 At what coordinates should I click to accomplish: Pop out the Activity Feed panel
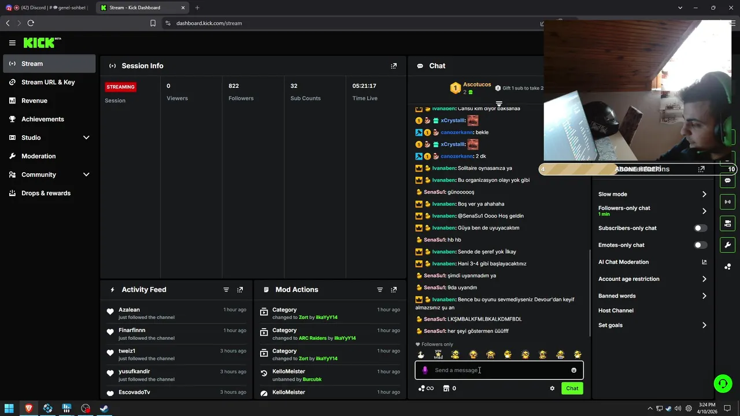[x=240, y=289]
